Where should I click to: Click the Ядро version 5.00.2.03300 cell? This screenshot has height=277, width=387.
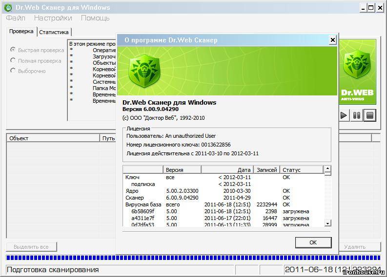click(182, 191)
